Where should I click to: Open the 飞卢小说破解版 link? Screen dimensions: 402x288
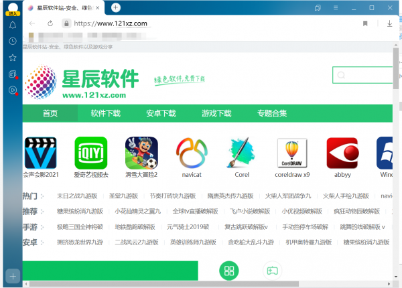tap(250, 212)
